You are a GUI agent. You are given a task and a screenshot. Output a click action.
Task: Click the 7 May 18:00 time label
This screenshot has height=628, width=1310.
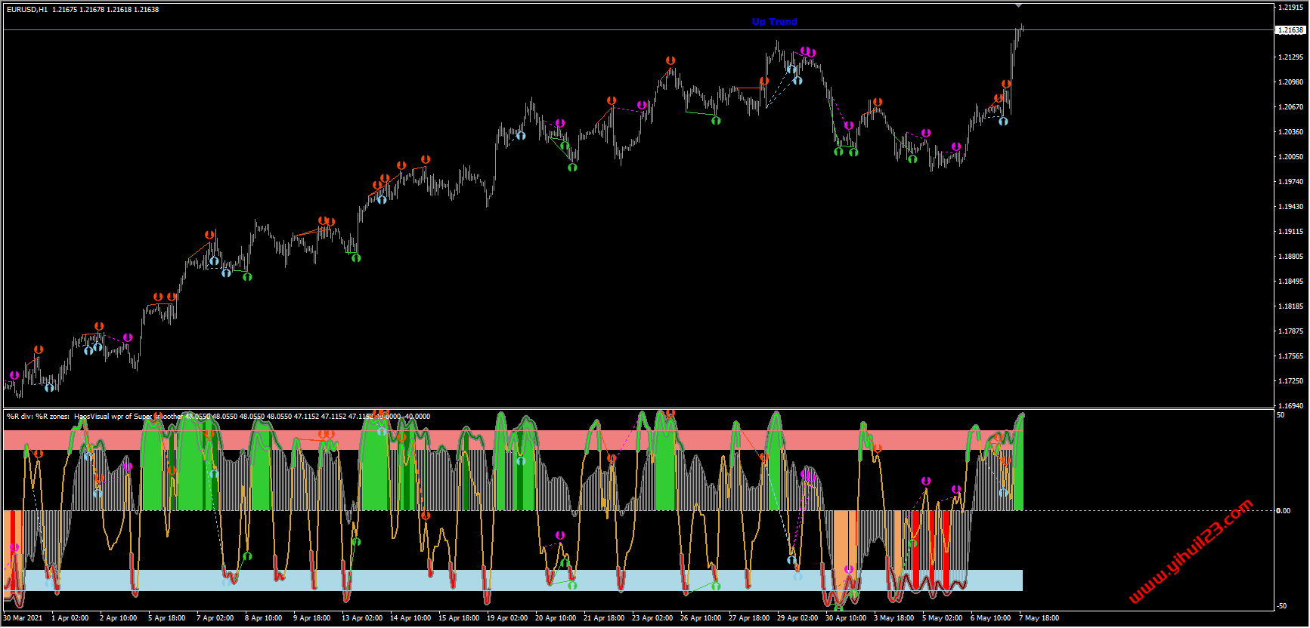click(1039, 618)
